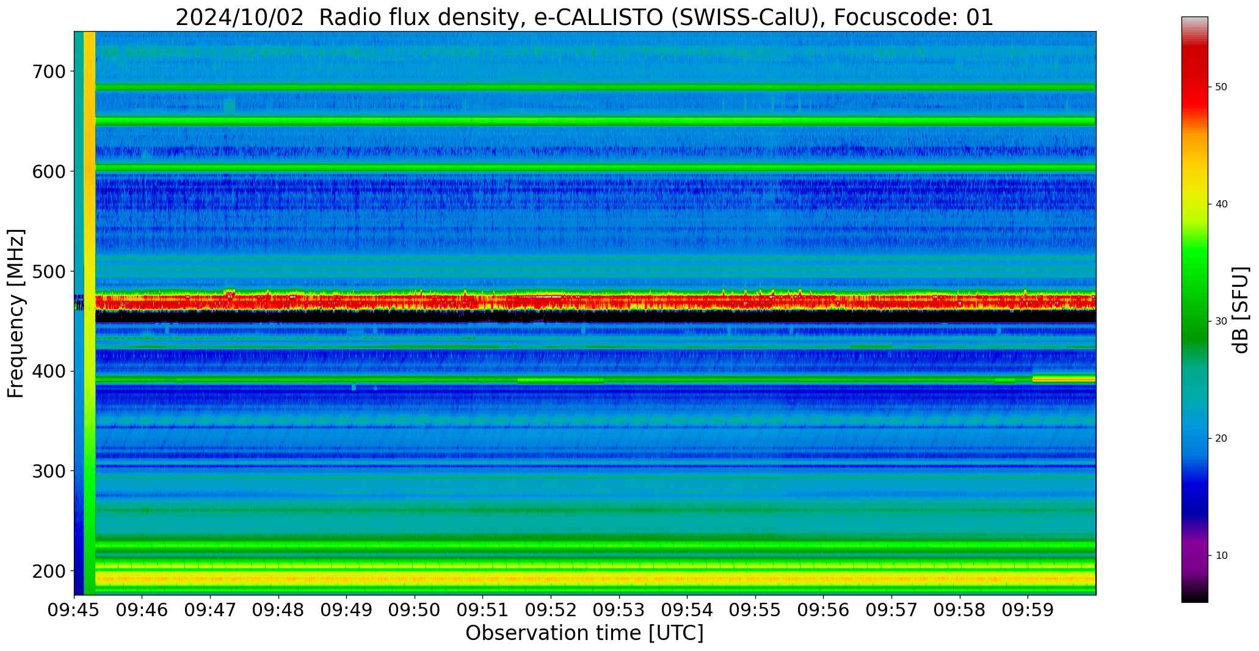
Task: Click the 09:49 time tick label
Action: [347, 611]
